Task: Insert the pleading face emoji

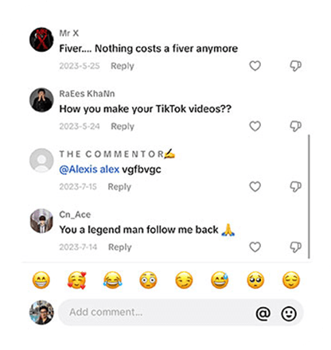Action: coord(255,280)
